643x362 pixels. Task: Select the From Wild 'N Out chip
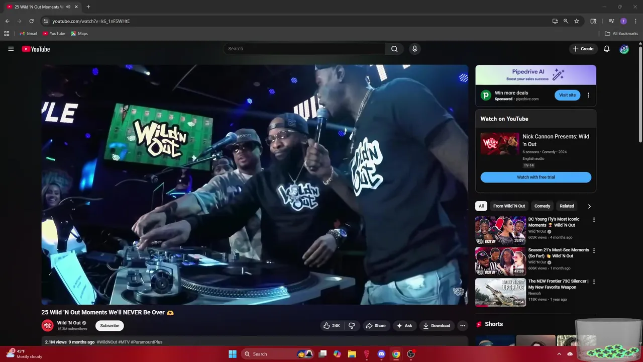509,206
